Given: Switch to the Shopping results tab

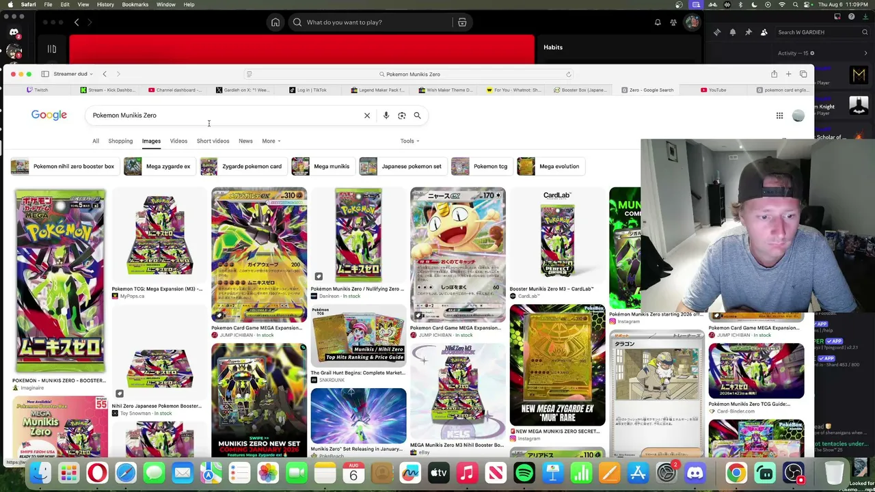Looking at the screenshot, I should click(x=120, y=141).
